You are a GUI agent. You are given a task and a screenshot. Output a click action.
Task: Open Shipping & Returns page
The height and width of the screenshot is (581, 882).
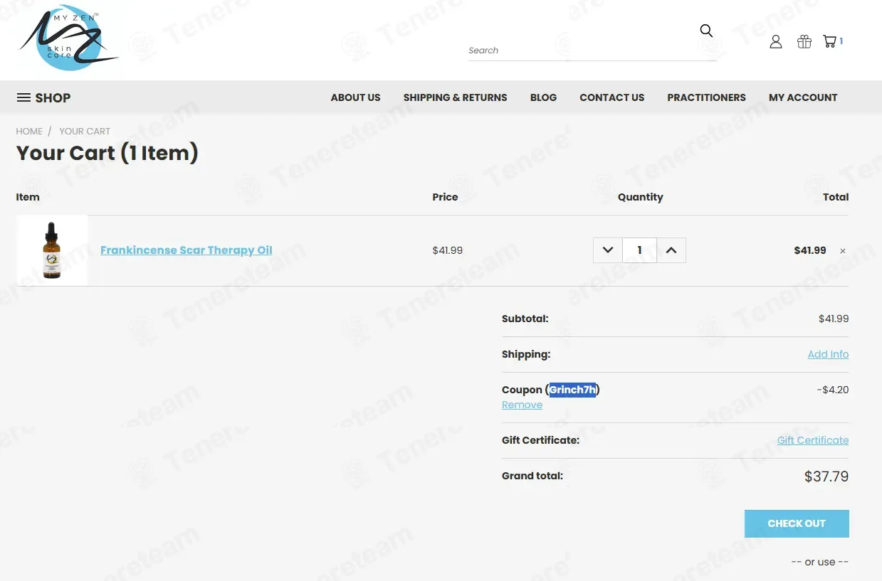pyautogui.click(x=455, y=97)
